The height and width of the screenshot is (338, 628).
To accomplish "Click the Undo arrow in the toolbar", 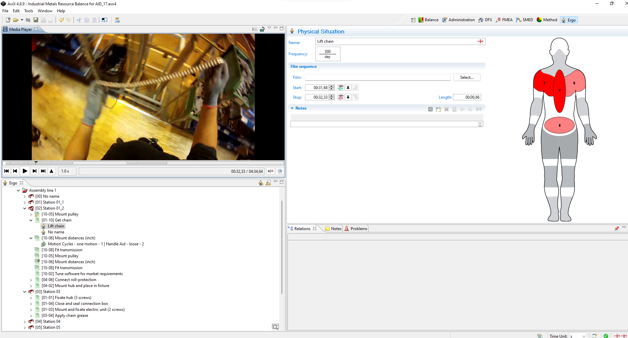I will (x=61, y=20).
